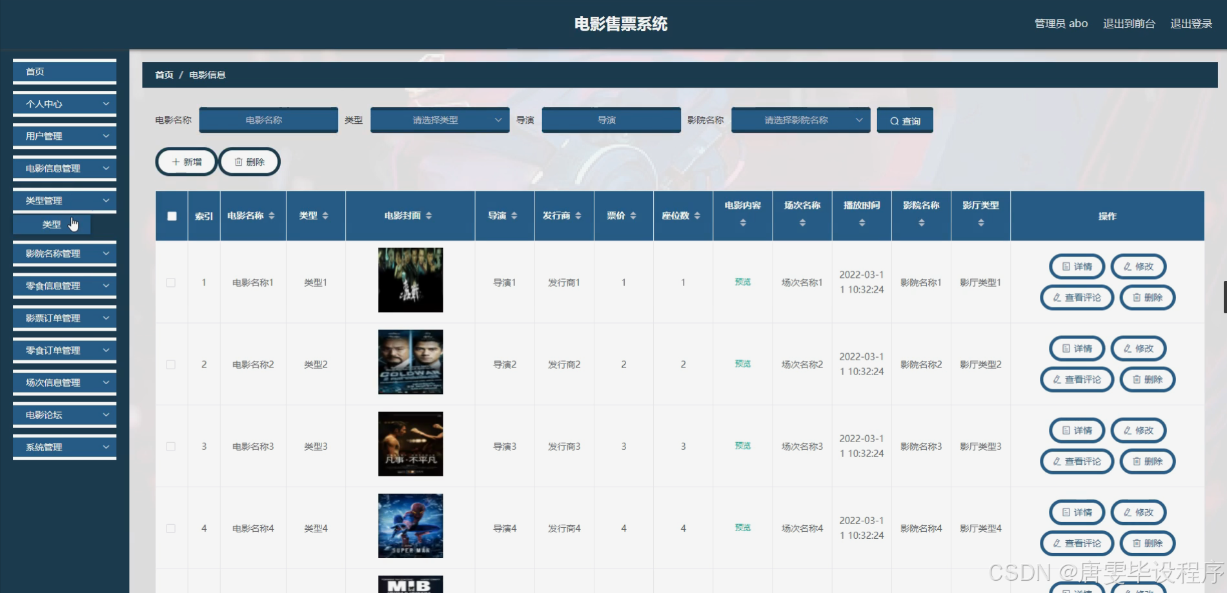Open 详情 for 电影名称3
Screen dimensions: 1227x593
click(1077, 430)
